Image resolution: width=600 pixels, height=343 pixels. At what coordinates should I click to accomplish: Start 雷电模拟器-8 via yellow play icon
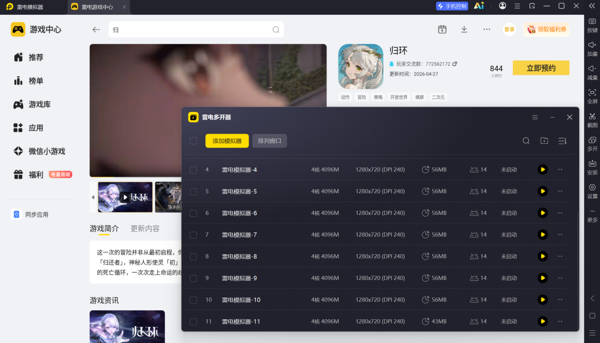coord(543,256)
